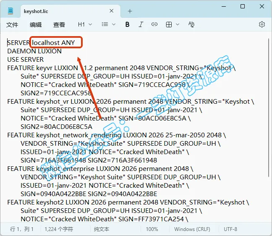Toggle italic formatting
This screenshot has height=236, width=272.
(141, 24)
